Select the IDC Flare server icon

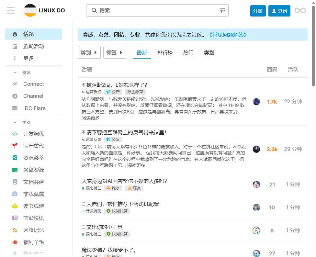pyautogui.click(x=15, y=108)
